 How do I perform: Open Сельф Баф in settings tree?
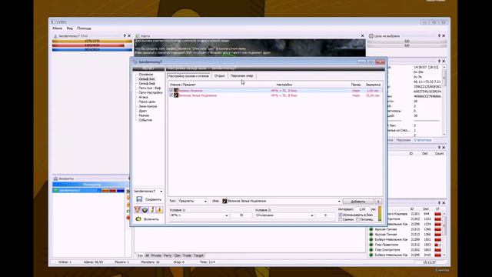point(147,84)
